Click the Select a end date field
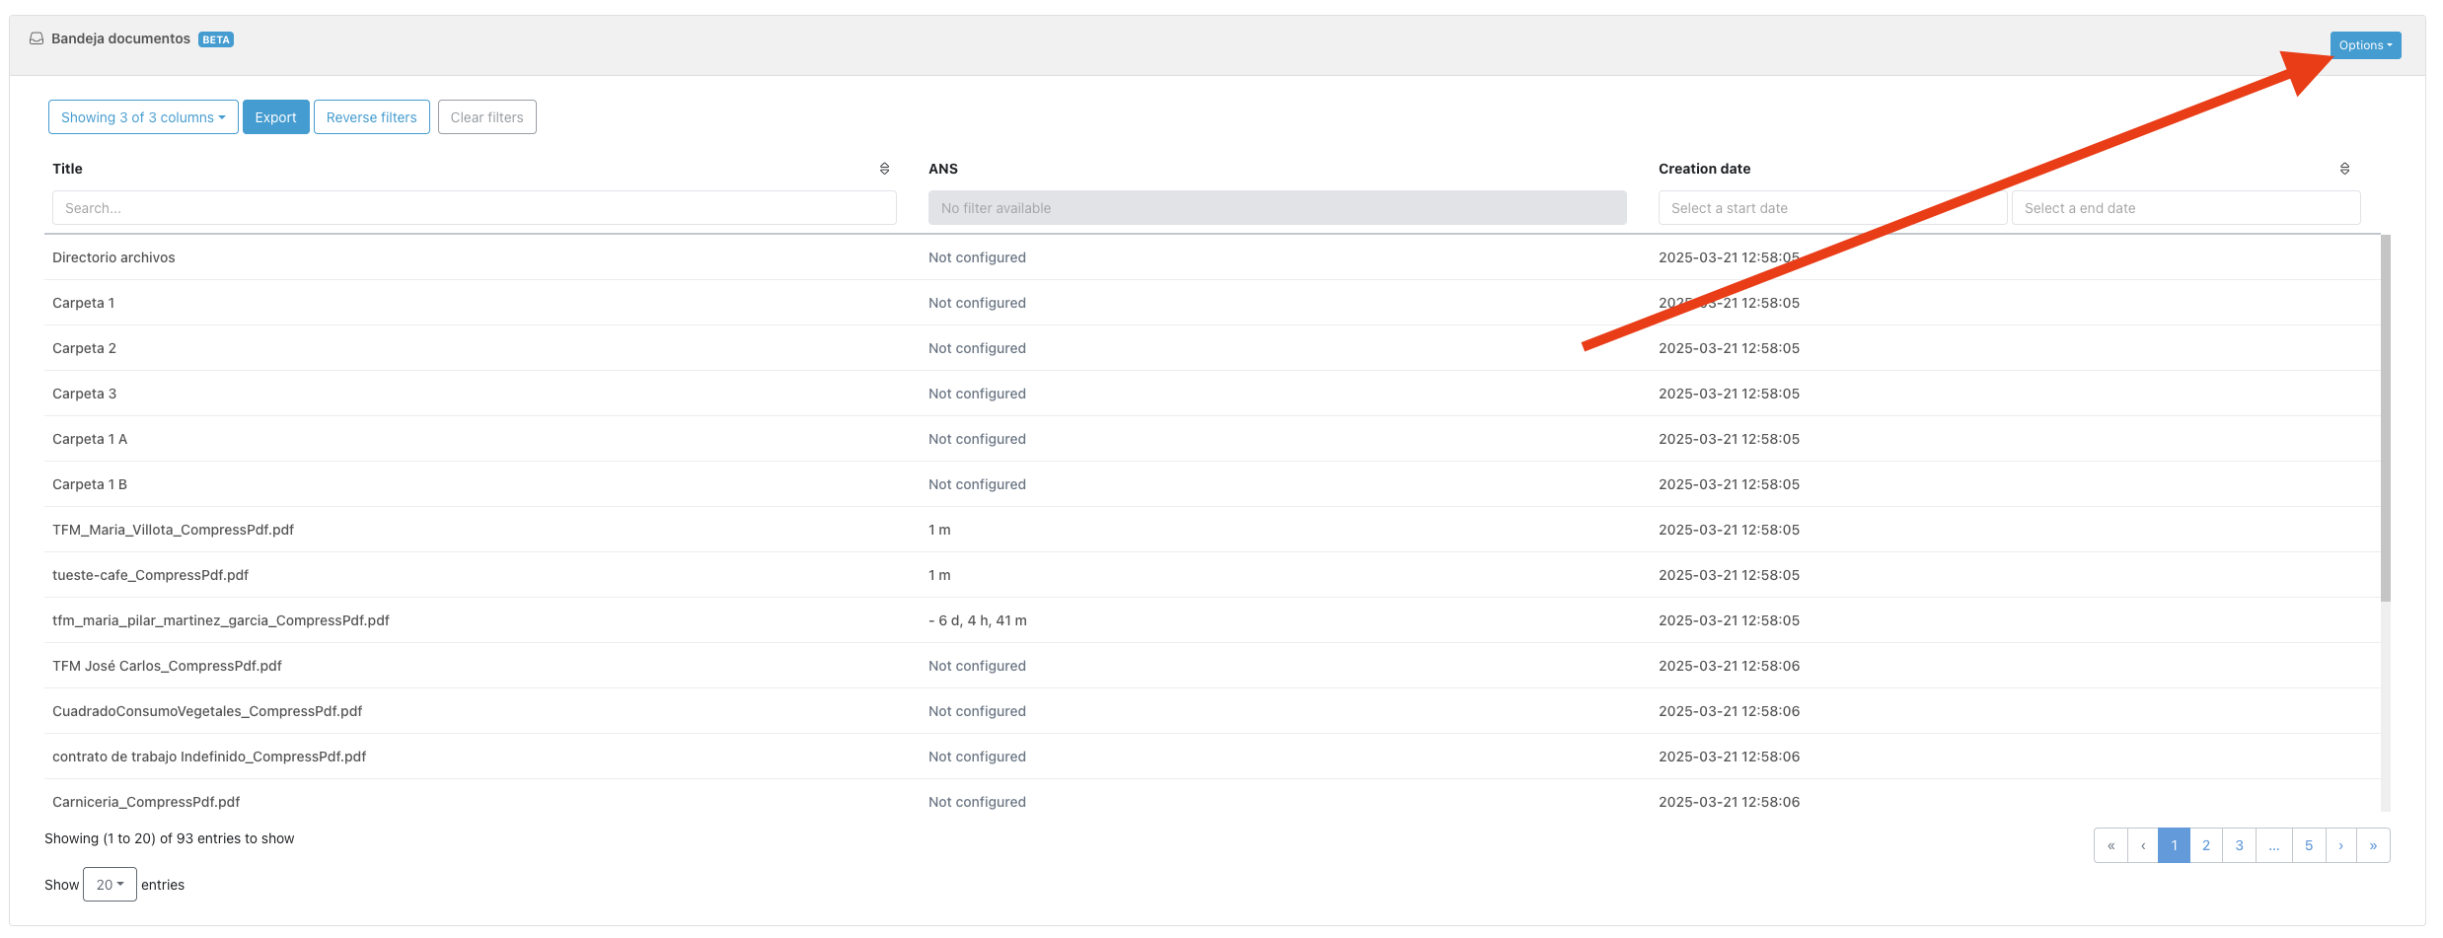2443x938 pixels. pos(2185,208)
